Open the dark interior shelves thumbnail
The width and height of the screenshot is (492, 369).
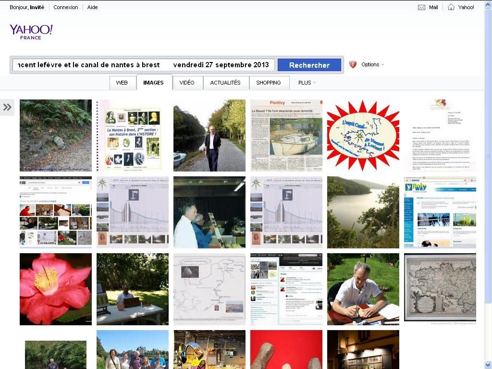[x=363, y=349]
